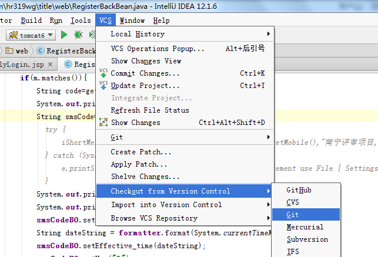The width and height of the screenshot is (378, 257).
Task: Click the tomcat6 configuration icon
Action: point(14,35)
